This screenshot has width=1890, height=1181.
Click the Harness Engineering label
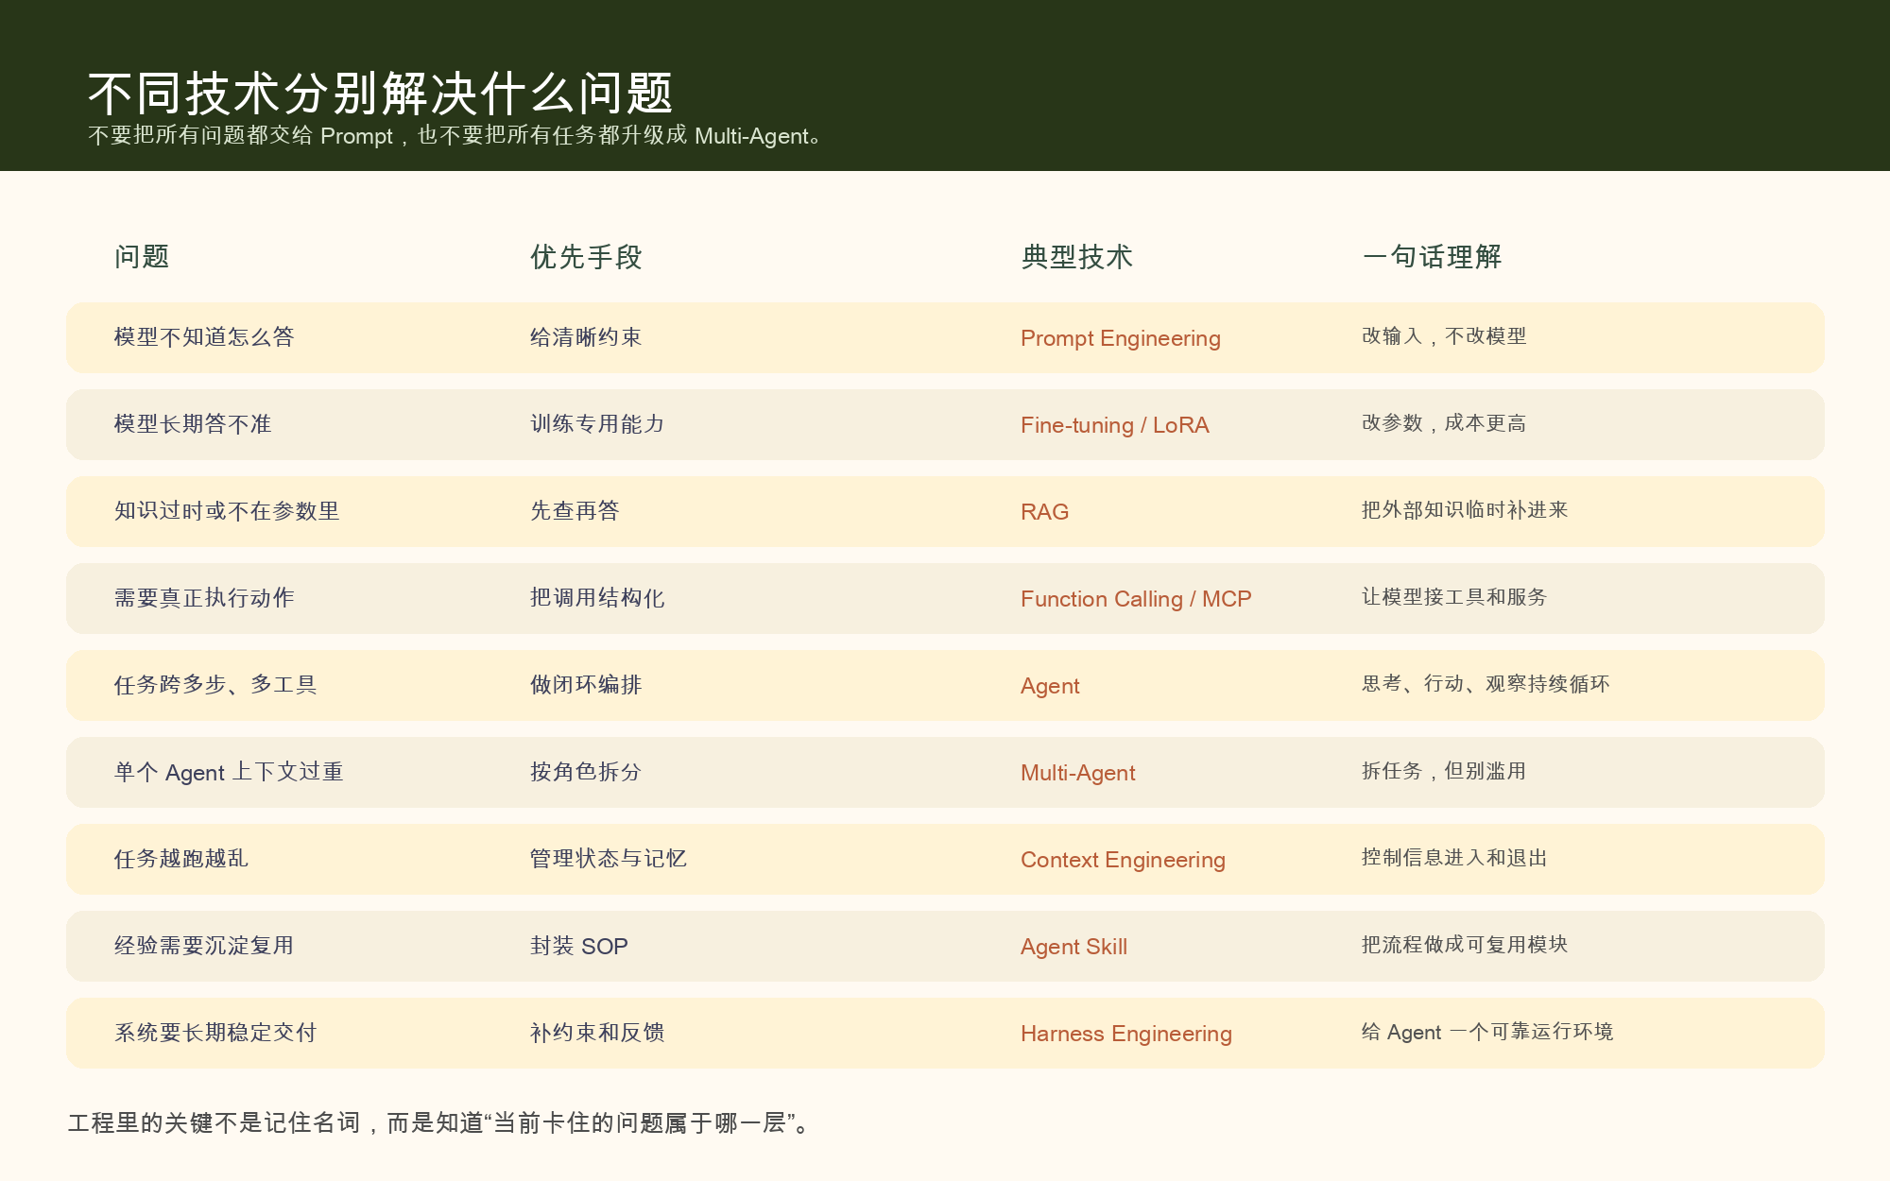(x=1126, y=1034)
